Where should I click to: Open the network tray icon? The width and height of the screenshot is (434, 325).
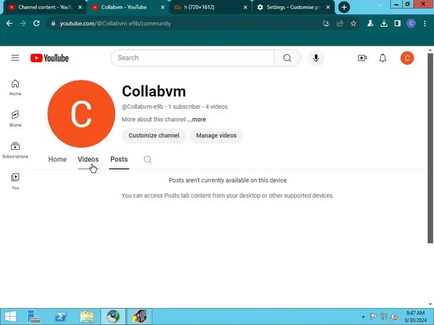(384, 317)
